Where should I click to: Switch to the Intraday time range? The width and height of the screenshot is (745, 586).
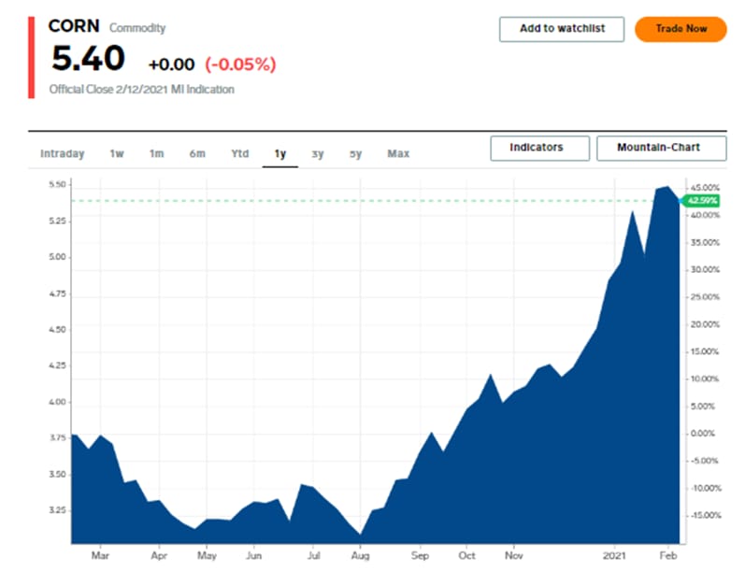click(63, 154)
